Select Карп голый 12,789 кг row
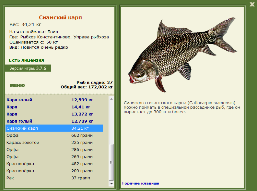 point(54,121)
